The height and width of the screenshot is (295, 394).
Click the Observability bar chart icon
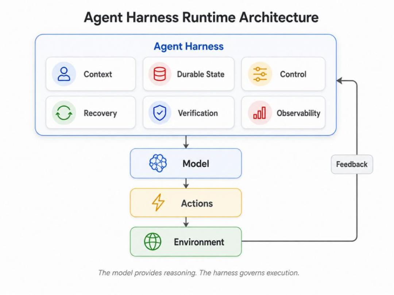pos(260,113)
